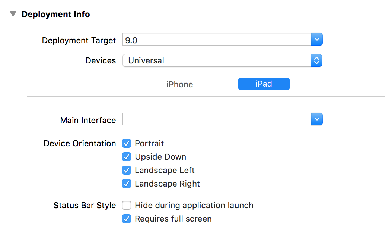Click the empty Main Interface text field
Image resolution: width=385 pixels, height=244 pixels.
[217, 119]
